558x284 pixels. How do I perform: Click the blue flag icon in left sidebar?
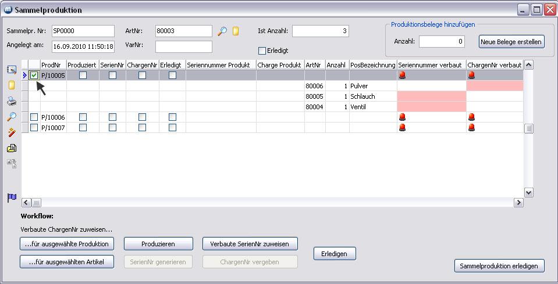12,198
